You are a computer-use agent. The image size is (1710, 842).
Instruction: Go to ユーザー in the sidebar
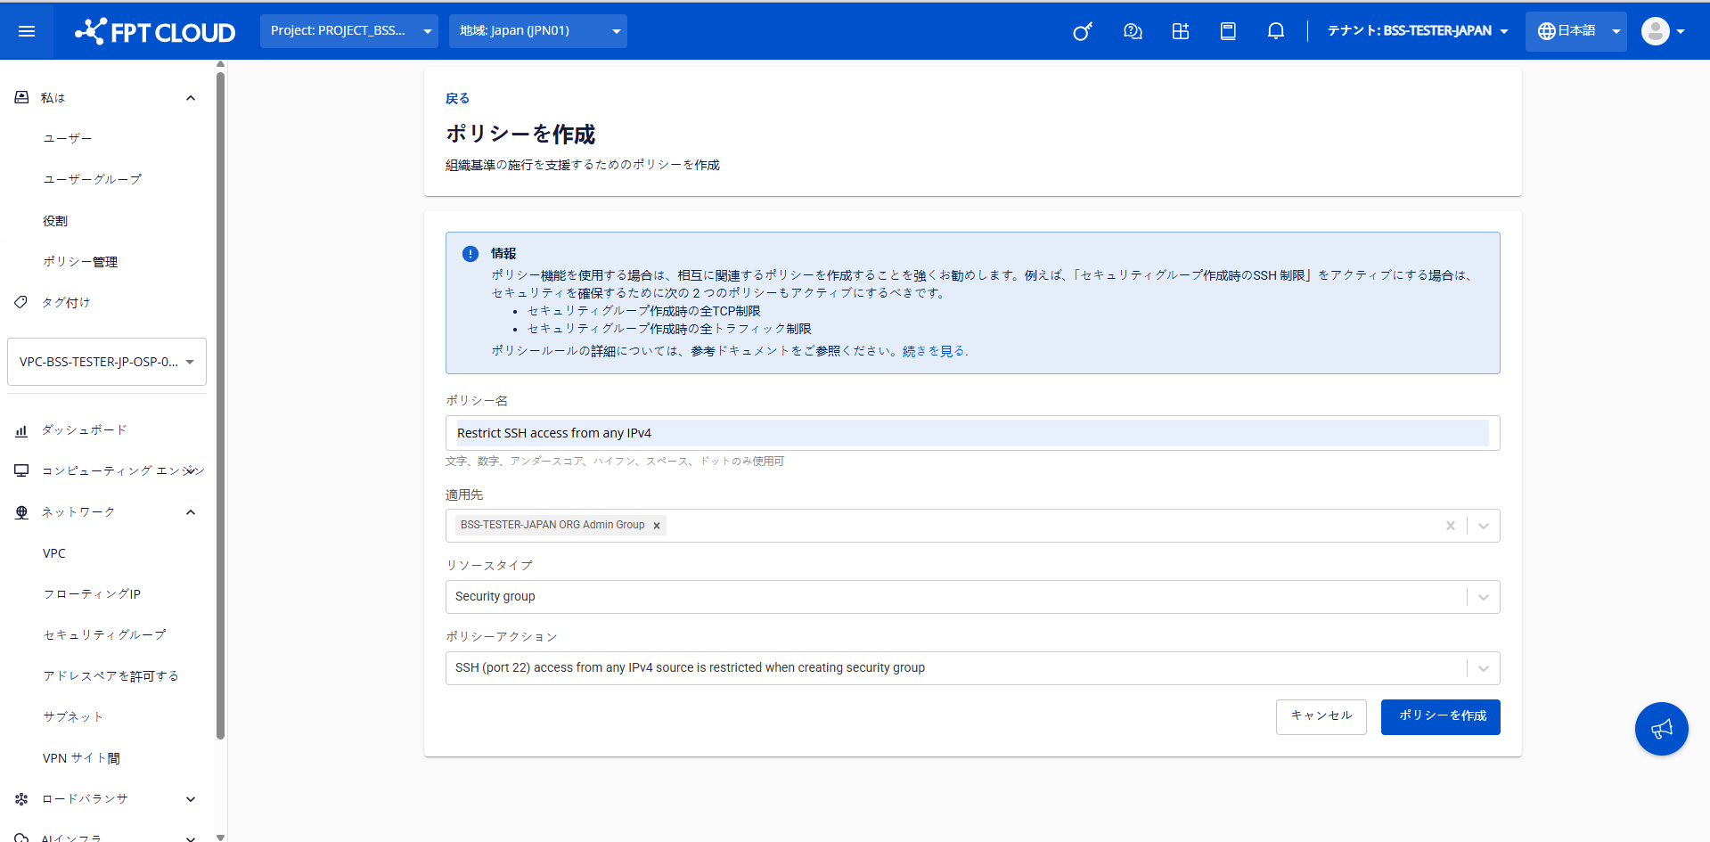[68, 138]
